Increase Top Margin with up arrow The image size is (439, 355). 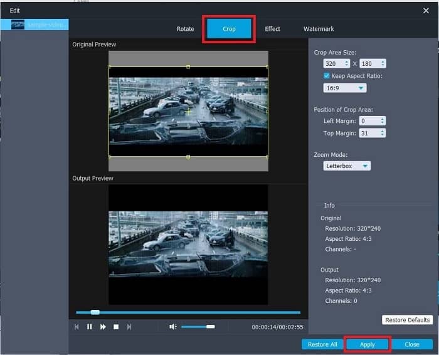click(382, 131)
